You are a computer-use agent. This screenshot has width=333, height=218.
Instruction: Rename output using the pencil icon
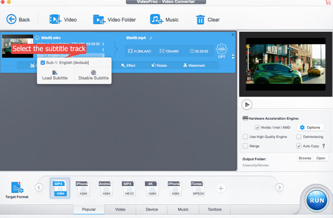click(x=150, y=38)
